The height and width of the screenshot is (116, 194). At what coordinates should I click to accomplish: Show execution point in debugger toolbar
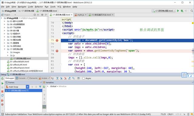52,78
